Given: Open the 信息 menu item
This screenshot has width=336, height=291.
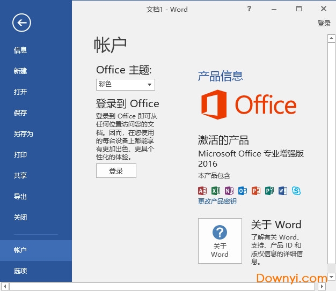Looking at the screenshot, I should click(20, 50).
